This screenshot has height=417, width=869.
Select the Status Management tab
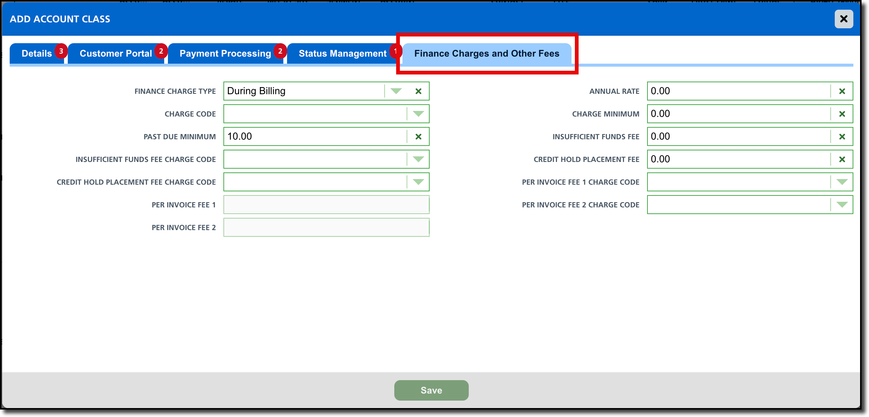(x=342, y=54)
